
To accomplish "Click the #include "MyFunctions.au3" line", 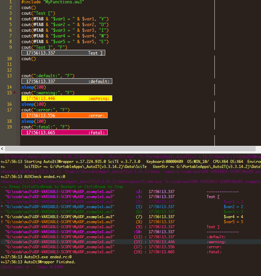I will pyautogui.click(x=53, y=2).
